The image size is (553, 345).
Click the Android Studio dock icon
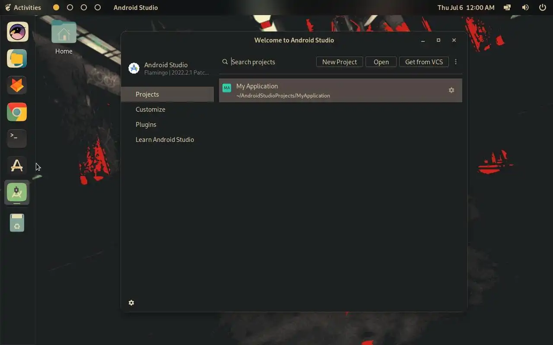coord(17,192)
